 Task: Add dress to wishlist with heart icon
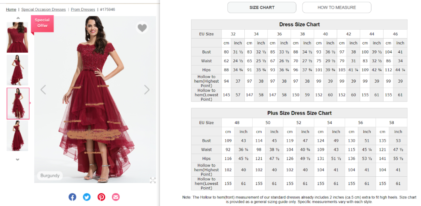pos(142,28)
